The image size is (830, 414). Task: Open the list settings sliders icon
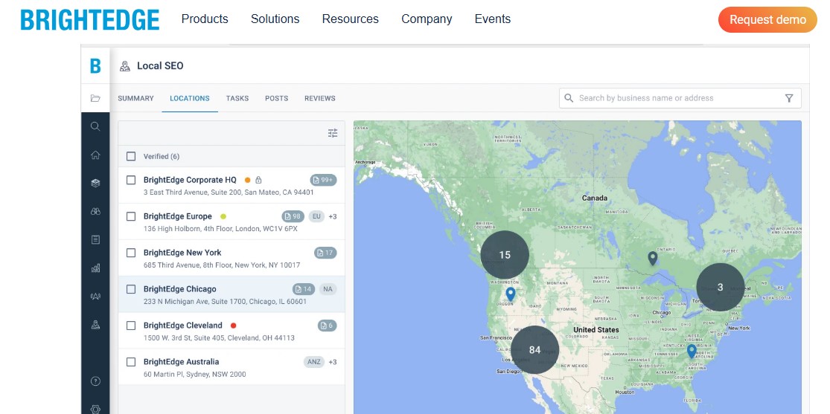(x=333, y=133)
